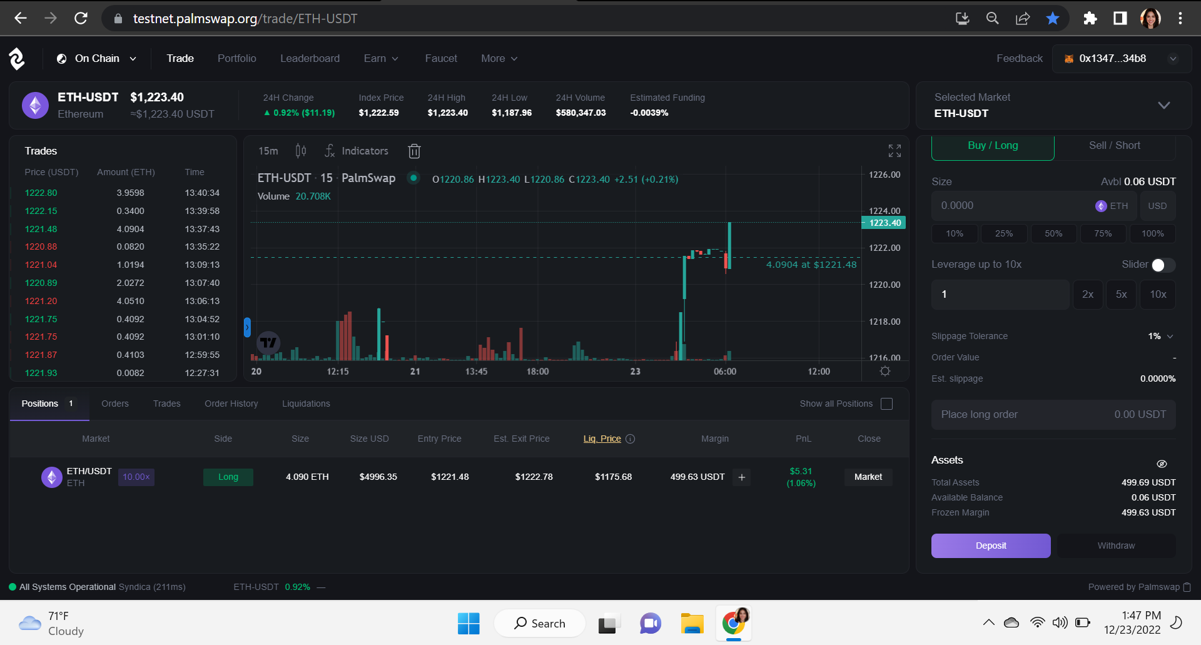The image size is (1201, 645).
Task: Open the Feedback link
Action: (1020, 58)
